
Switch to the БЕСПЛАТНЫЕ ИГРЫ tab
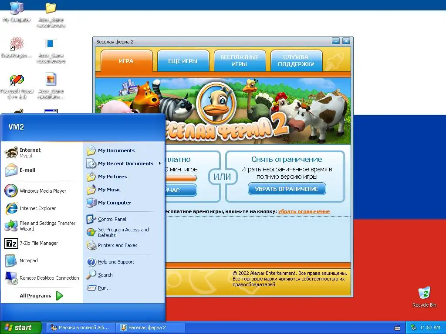240,61
